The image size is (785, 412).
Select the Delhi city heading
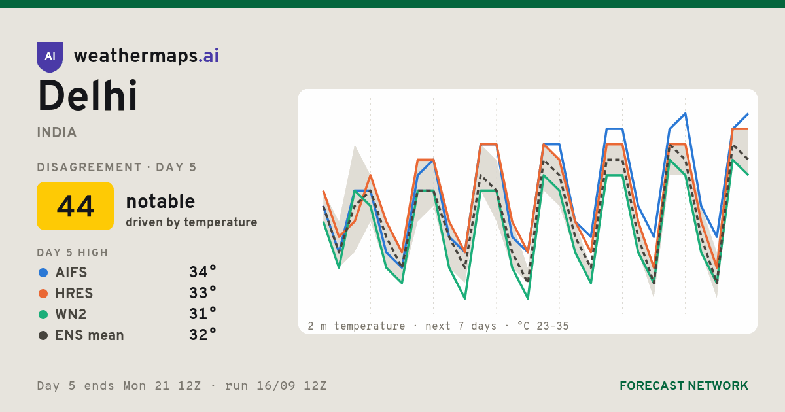(x=88, y=97)
